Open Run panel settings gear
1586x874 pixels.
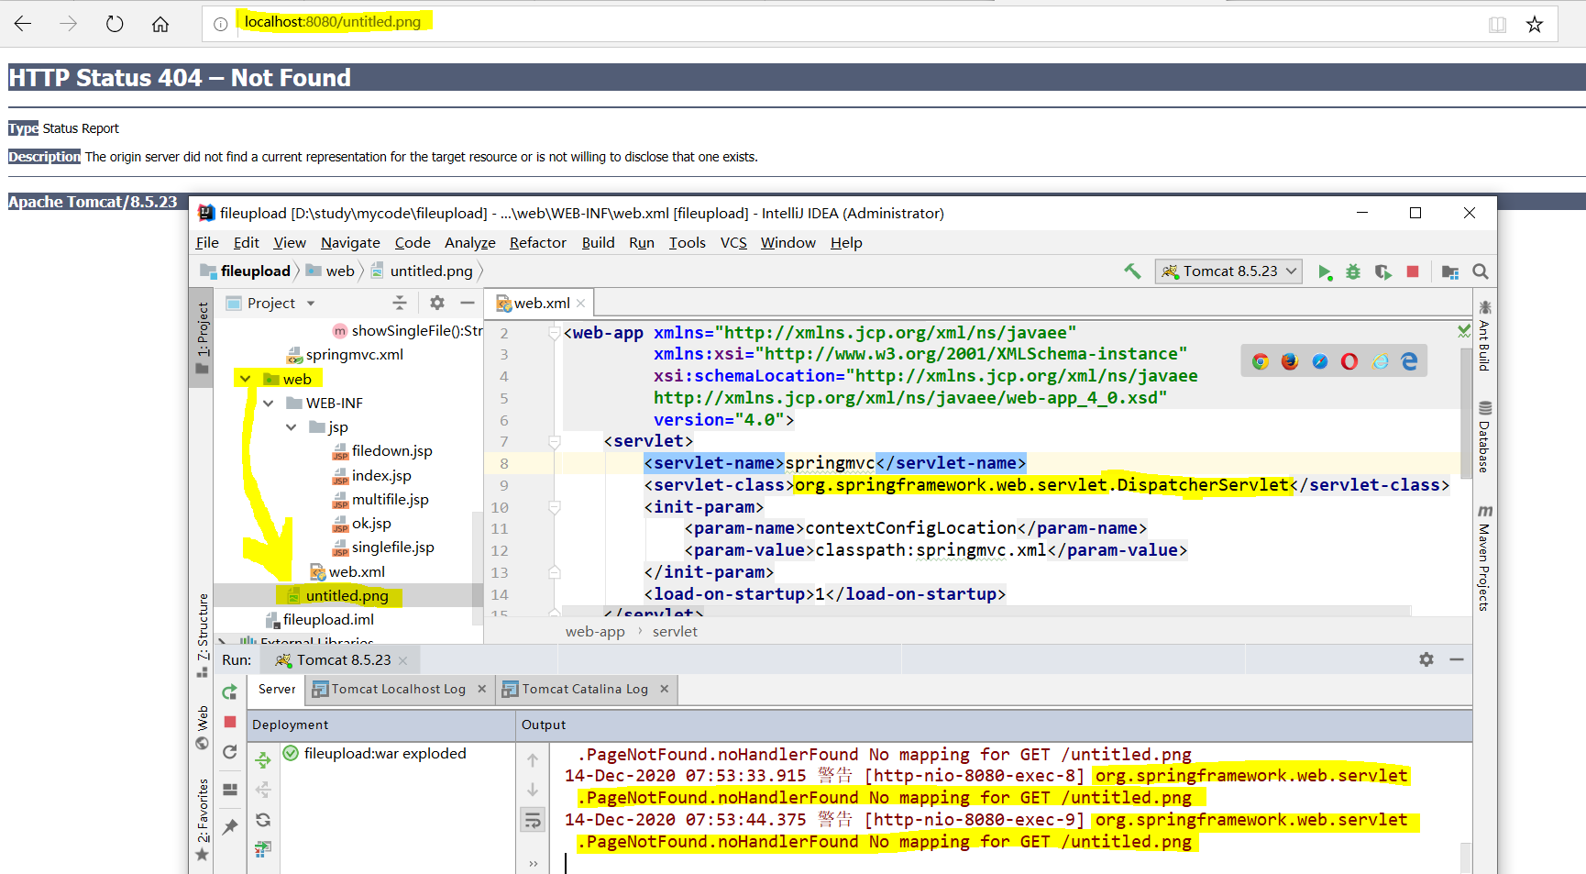point(1426,659)
